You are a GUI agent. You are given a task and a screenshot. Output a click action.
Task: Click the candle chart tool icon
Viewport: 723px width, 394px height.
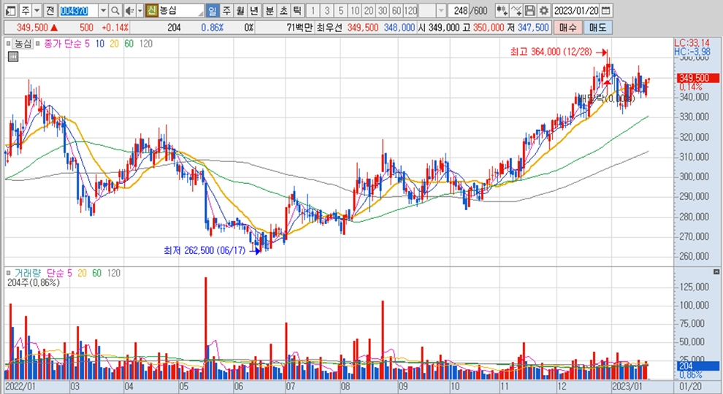[502, 11]
